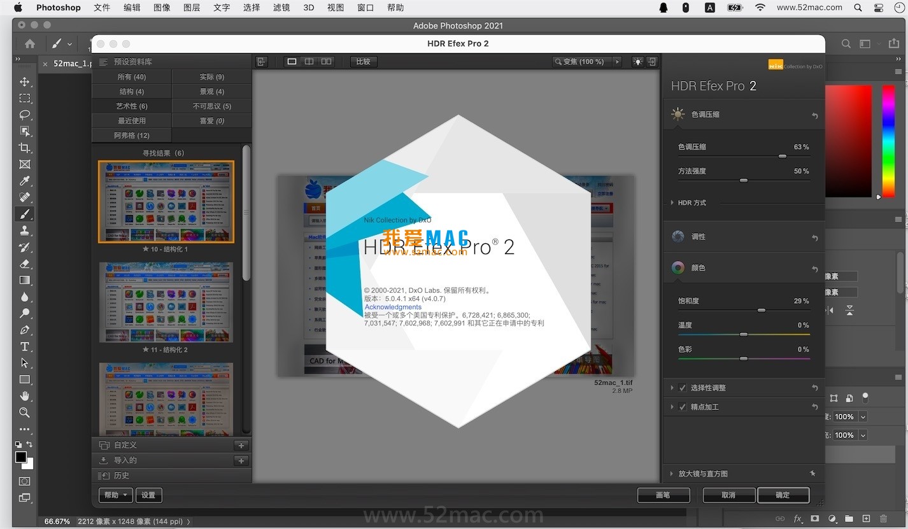Select the Pen tool
Viewport: 908px width, 529px height.
click(25, 330)
